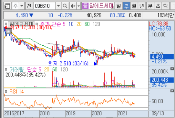Close the RSI indicator panel
The width and height of the screenshot is (175, 118).
coord(172,91)
